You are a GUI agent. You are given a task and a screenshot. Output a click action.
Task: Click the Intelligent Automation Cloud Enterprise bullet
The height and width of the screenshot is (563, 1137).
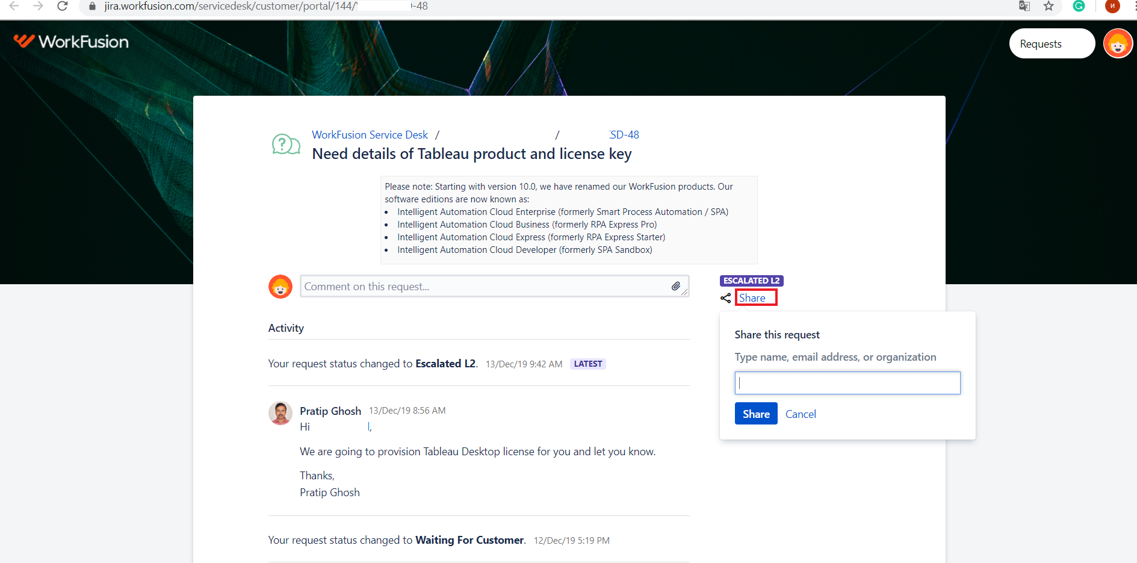(x=563, y=212)
